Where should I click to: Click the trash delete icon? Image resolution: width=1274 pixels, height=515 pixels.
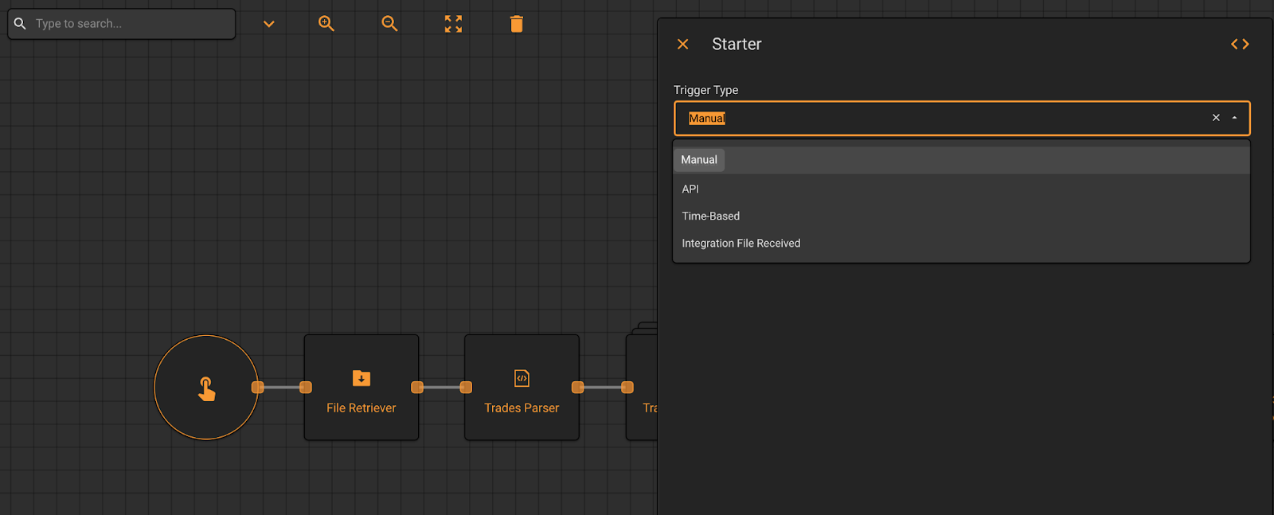pos(517,24)
